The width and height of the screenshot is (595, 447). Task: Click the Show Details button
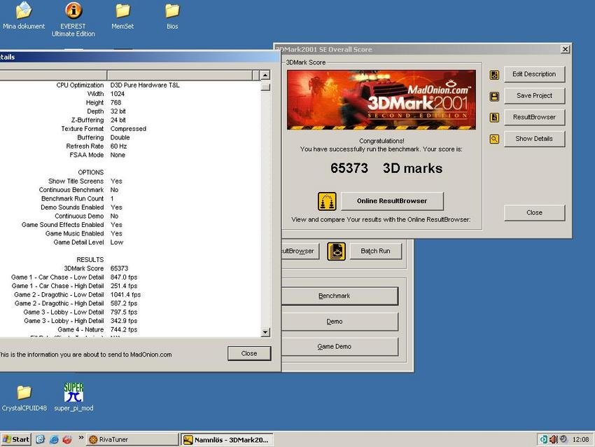(534, 139)
